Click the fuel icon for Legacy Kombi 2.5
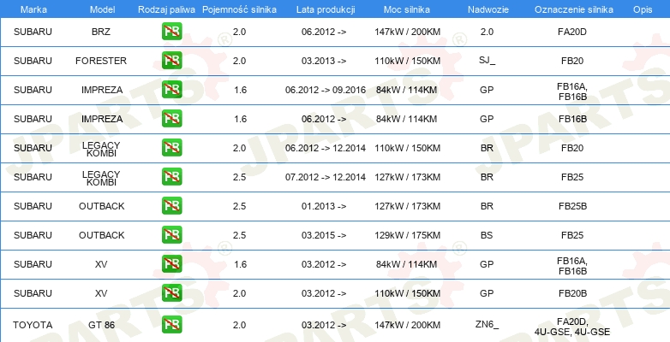 (171, 177)
